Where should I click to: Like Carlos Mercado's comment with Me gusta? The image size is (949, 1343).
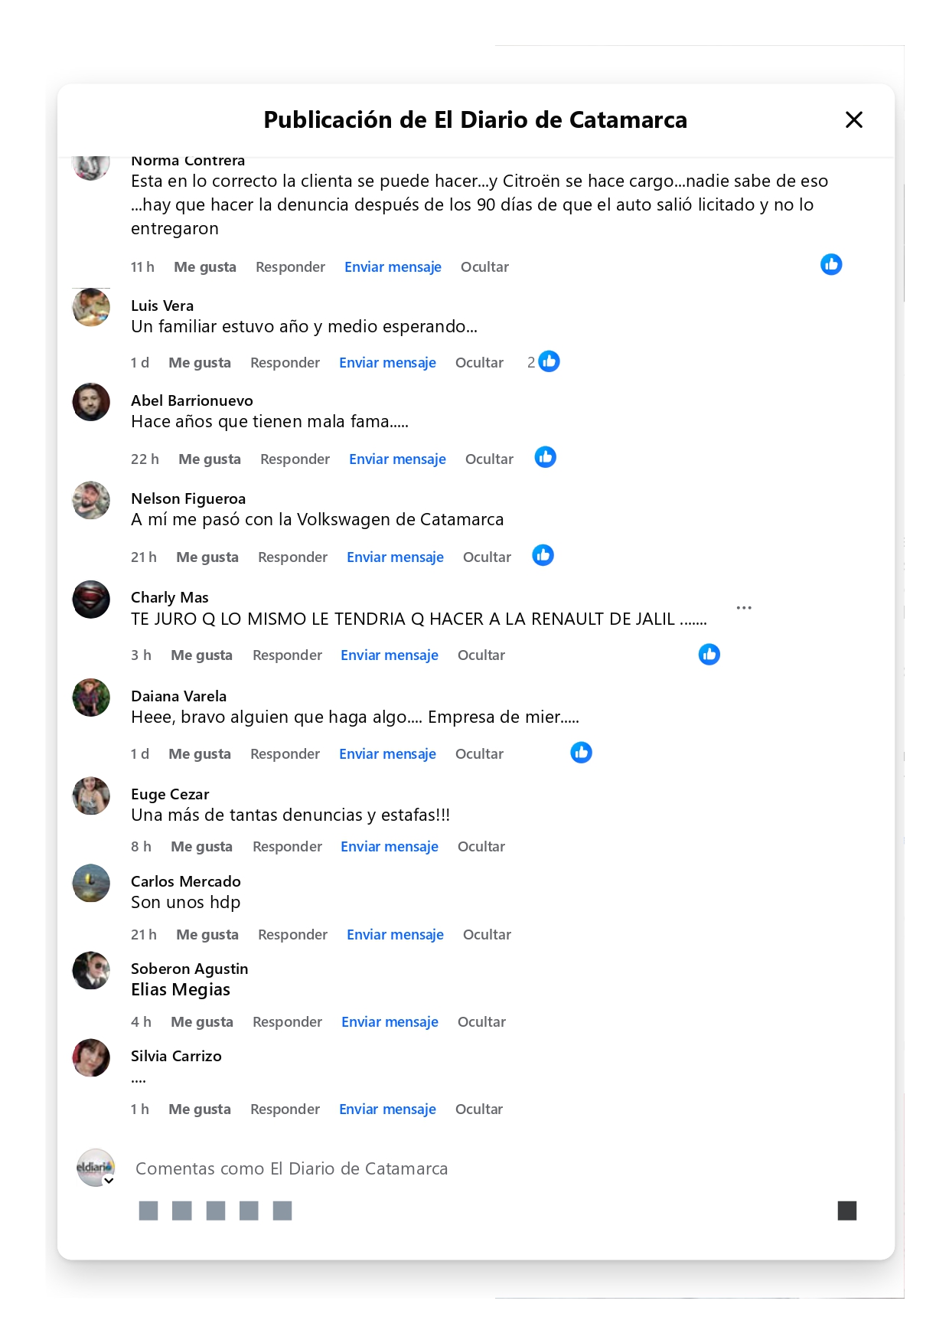tap(207, 935)
